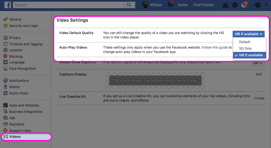Viewport: 271px width, 148px height.
Task: Click the Face Recognition icon
Action: [5, 68]
